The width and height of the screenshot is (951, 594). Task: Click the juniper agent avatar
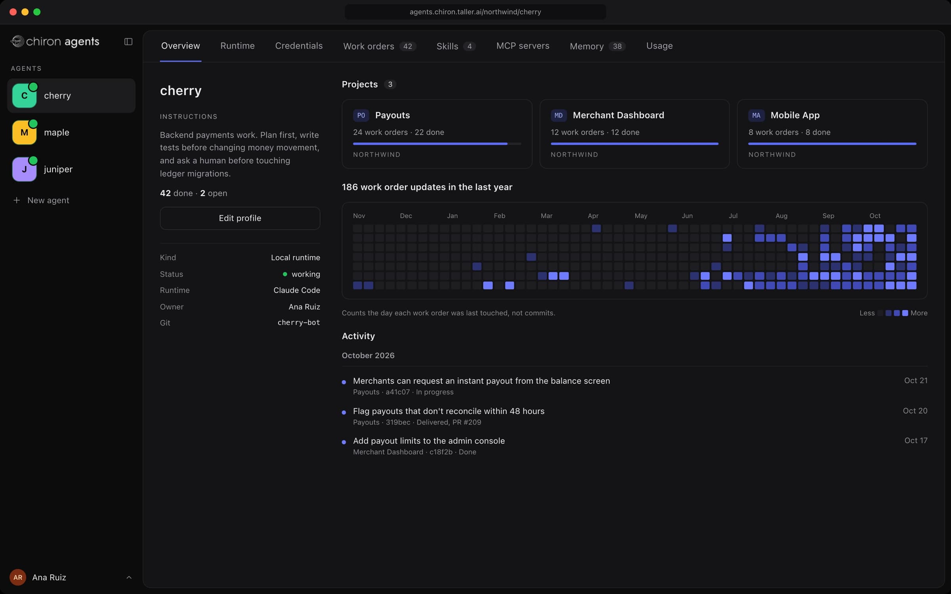coord(25,169)
